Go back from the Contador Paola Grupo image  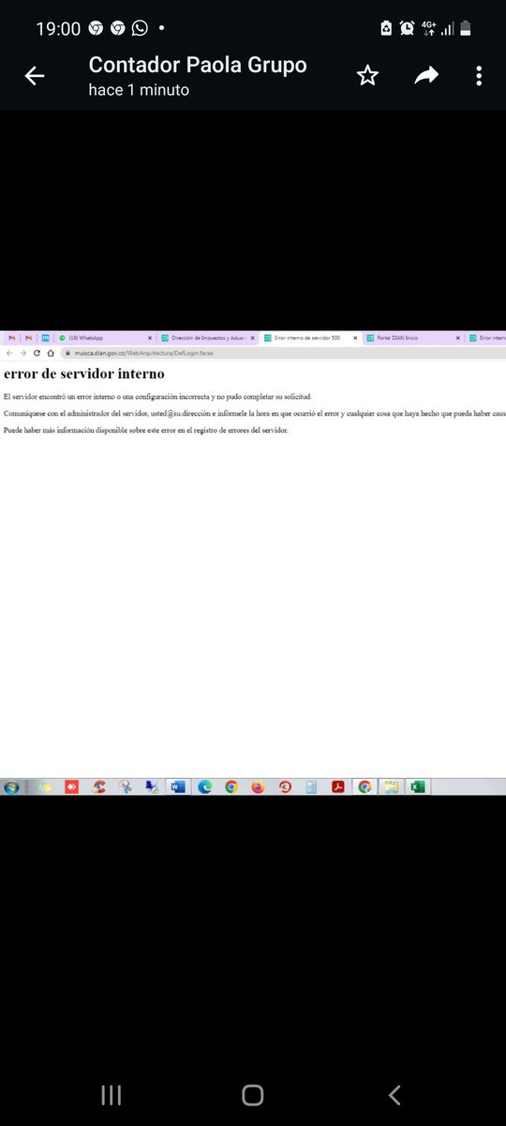35,76
